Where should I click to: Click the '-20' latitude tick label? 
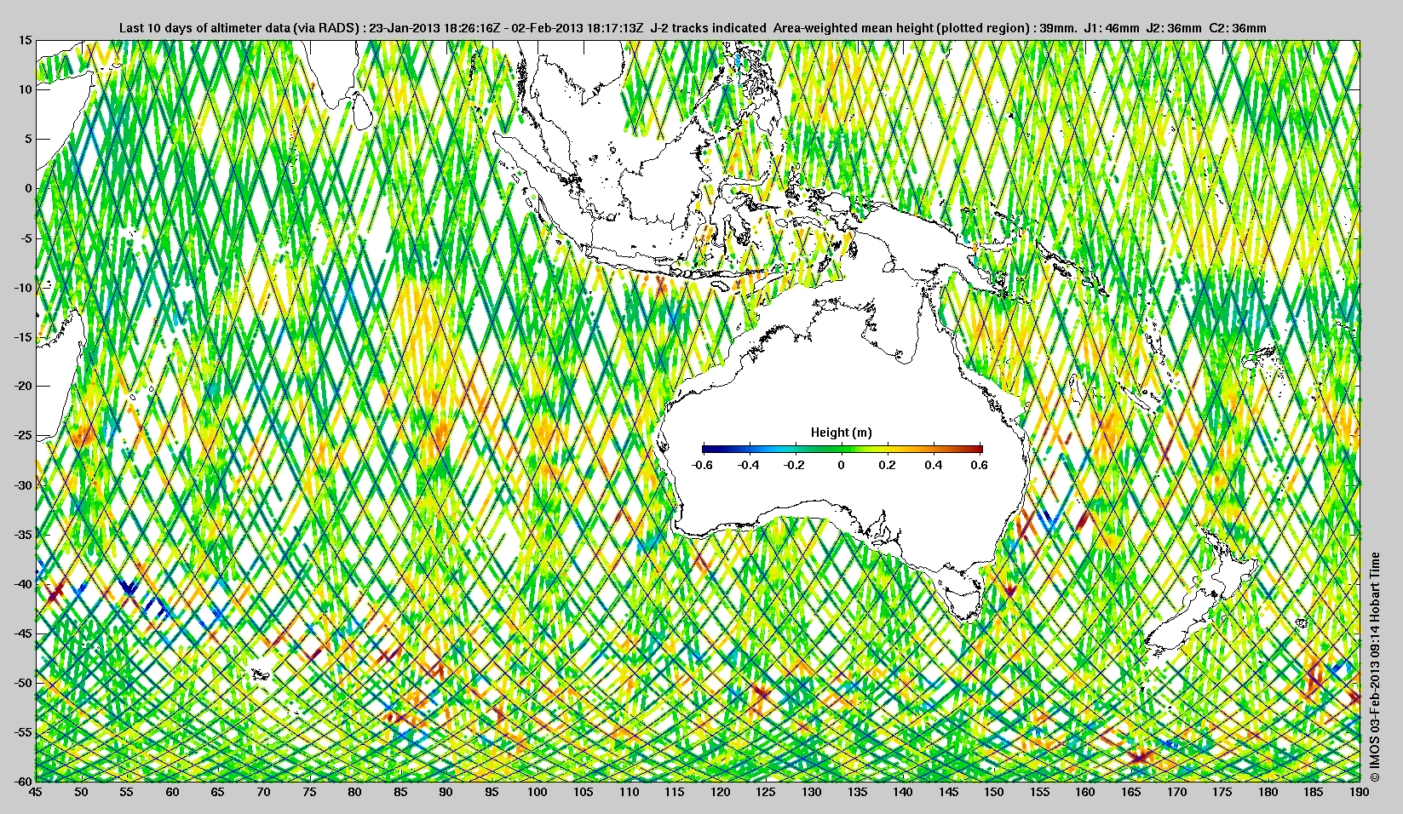[23, 386]
